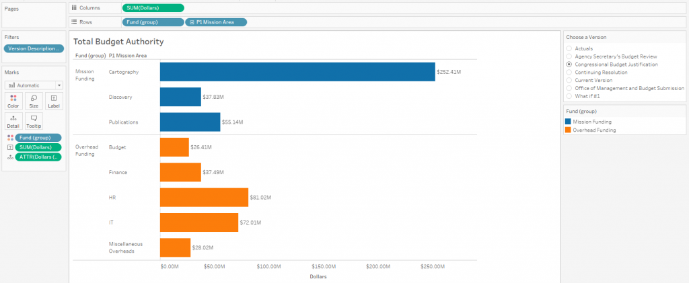689x283 pixels.
Task: Click the Mission Funding row header
Action: pyautogui.click(x=84, y=75)
